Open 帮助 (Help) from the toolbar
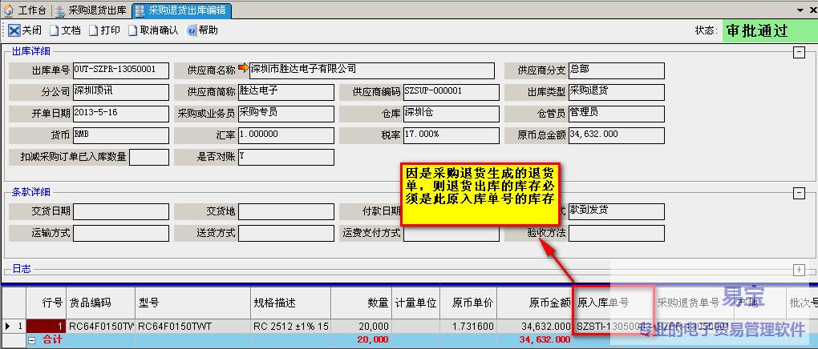Image resolution: width=818 pixels, height=349 pixels. [192, 30]
